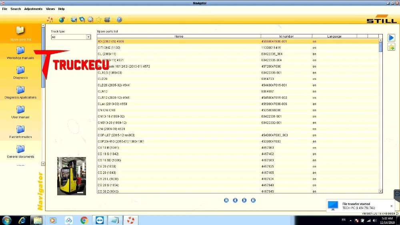This screenshot has height=225, width=400.
Task: Sort list by Id number column header
Action: (x=286, y=36)
